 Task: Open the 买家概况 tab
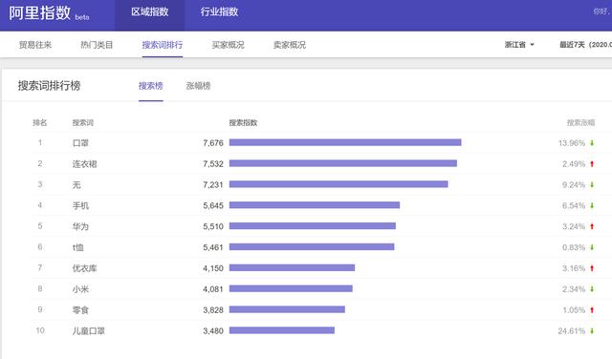[x=228, y=45]
